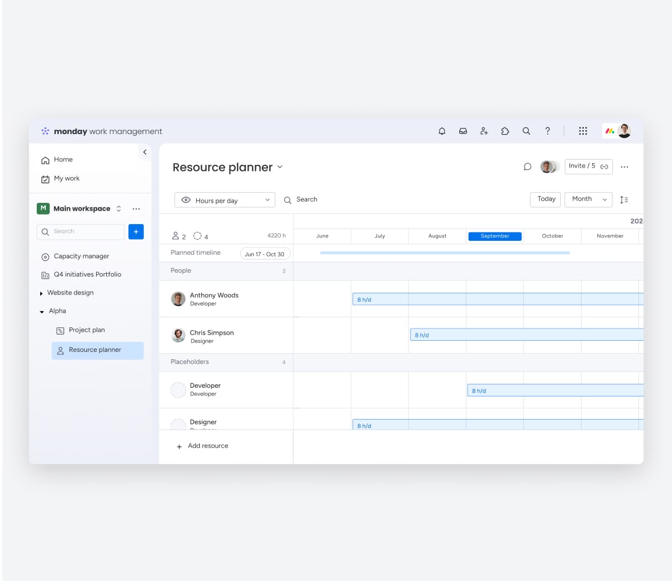Select September in the month header
The width and height of the screenshot is (672, 581).
click(494, 236)
